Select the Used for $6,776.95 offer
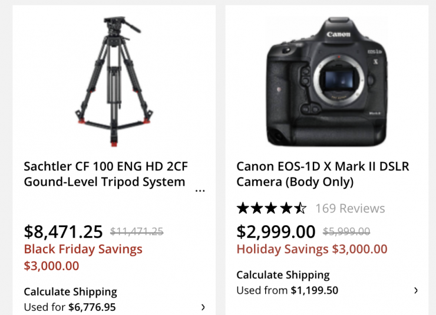The image size is (436, 315). coord(70,307)
